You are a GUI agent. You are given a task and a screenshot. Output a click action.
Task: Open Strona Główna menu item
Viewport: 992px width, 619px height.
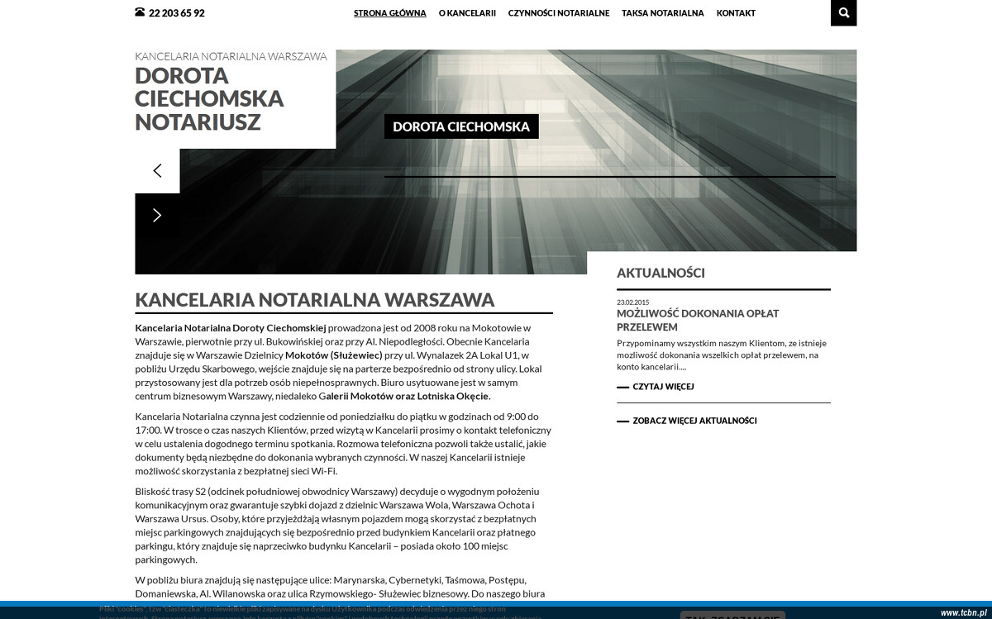click(390, 13)
